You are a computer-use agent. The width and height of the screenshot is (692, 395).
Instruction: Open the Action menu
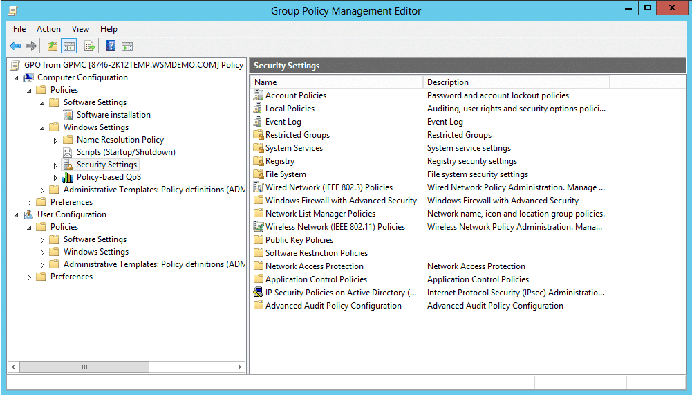click(48, 29)
